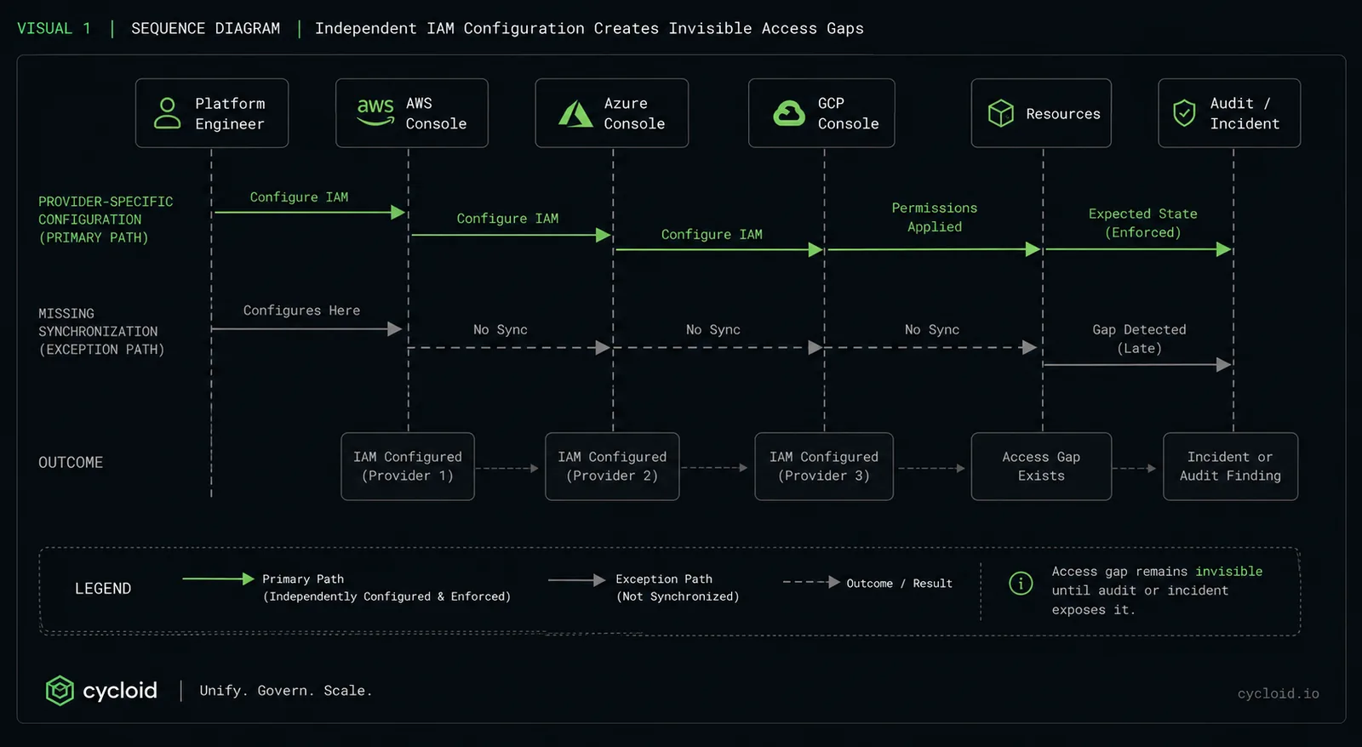Click the gray Exception Path legend arrow

tap(577, 579)
